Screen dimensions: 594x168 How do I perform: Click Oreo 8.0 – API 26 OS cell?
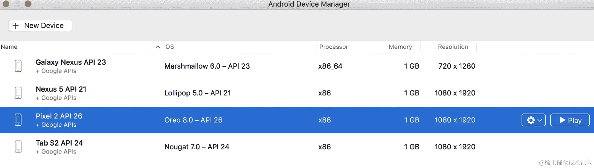[x=193, y=120]
